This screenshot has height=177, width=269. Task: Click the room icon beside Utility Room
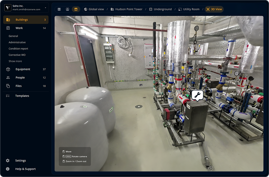click(x=180, y=9)
